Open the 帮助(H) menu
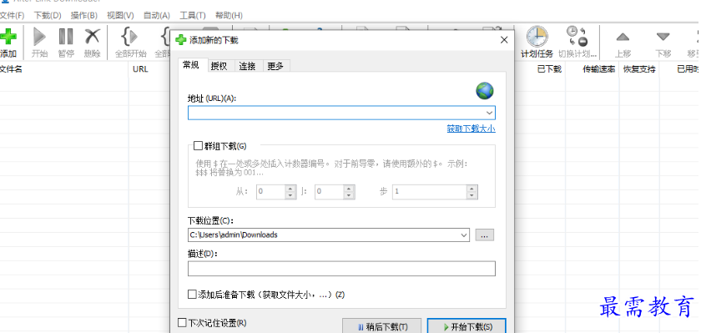Viewport: 701px width, 333px height. click(229, 16)
